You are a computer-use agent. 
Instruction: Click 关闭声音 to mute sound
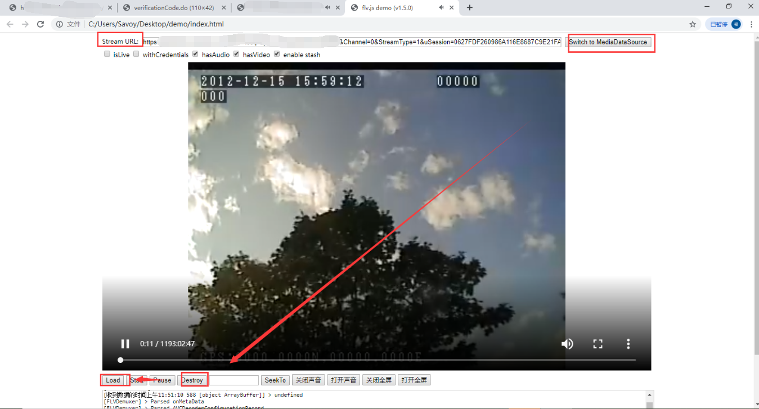click(308, 380)
